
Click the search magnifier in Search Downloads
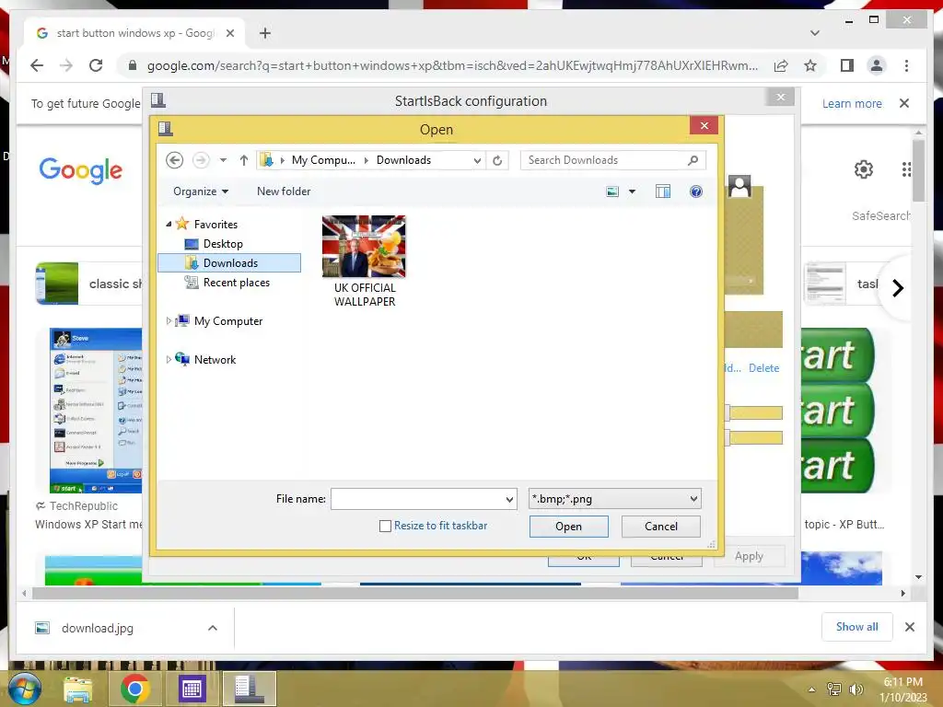[x=693, y=160]
